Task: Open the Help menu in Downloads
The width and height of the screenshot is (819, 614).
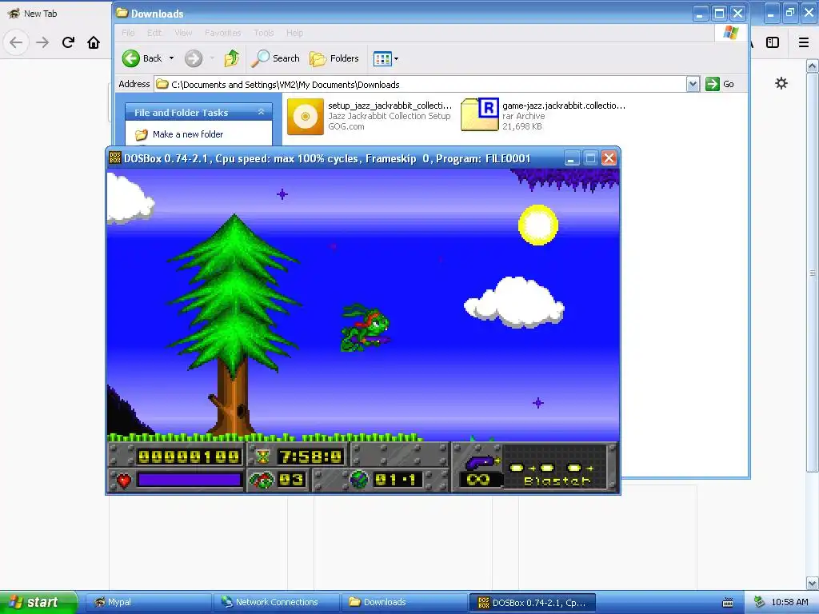Action: (294, 32)
